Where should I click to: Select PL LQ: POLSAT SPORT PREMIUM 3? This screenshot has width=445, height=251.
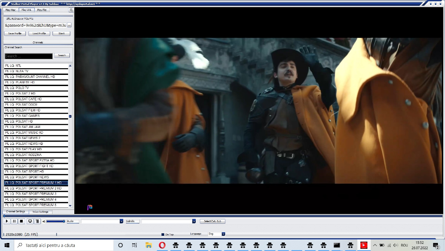(x=36, y=194)
